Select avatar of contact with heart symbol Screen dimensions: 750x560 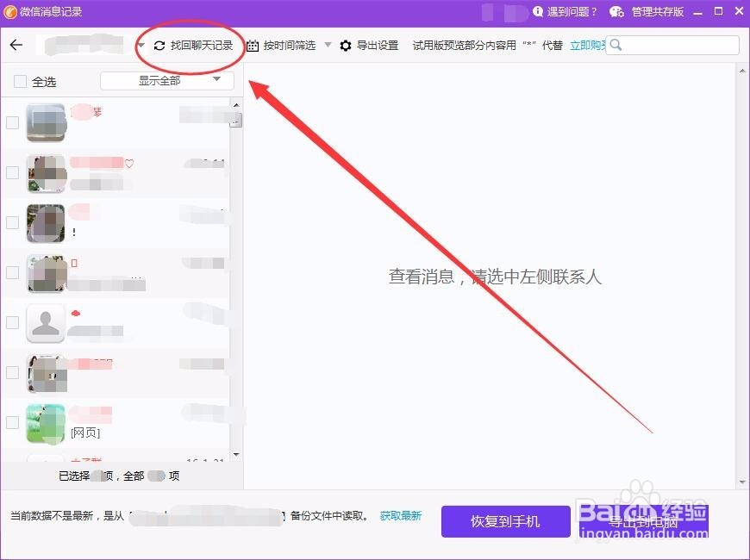click(x=46, y=173)
